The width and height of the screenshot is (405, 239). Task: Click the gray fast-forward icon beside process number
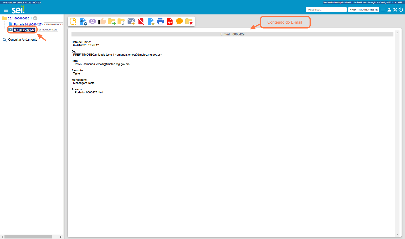coord(35,18)
